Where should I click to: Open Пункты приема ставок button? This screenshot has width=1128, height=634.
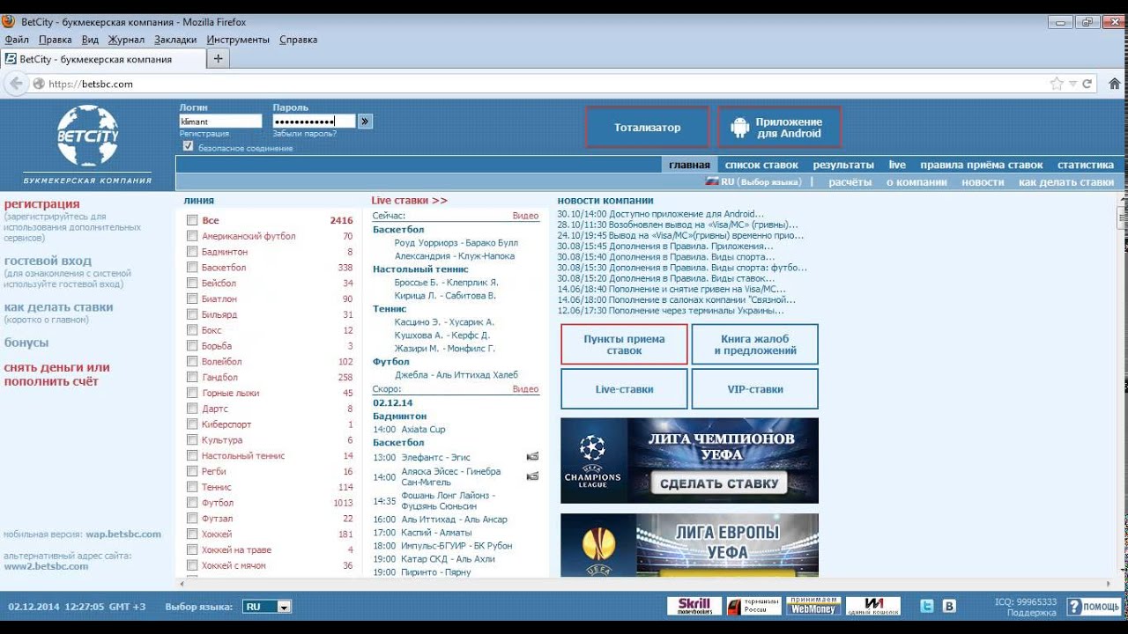click(x=624, y=344)
